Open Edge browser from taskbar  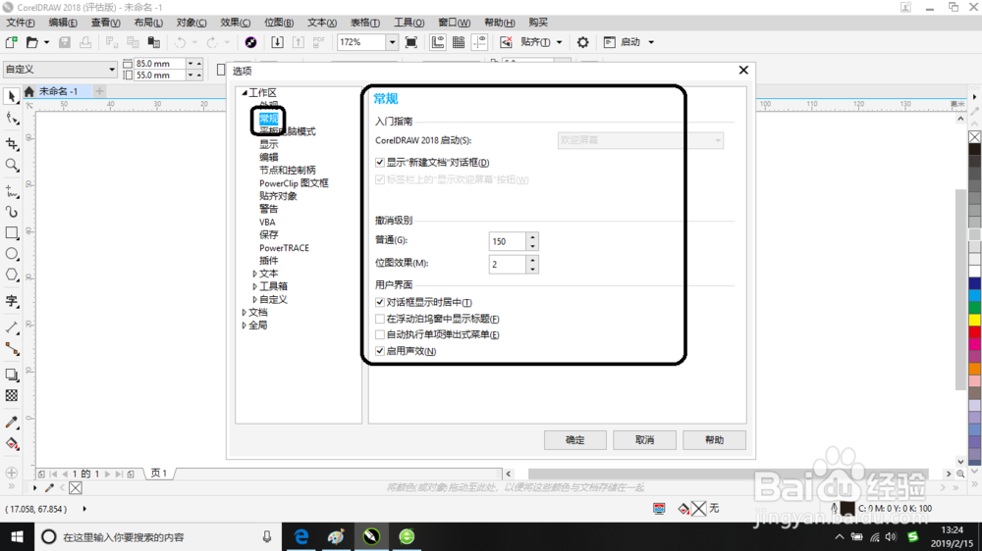[301, 536]
